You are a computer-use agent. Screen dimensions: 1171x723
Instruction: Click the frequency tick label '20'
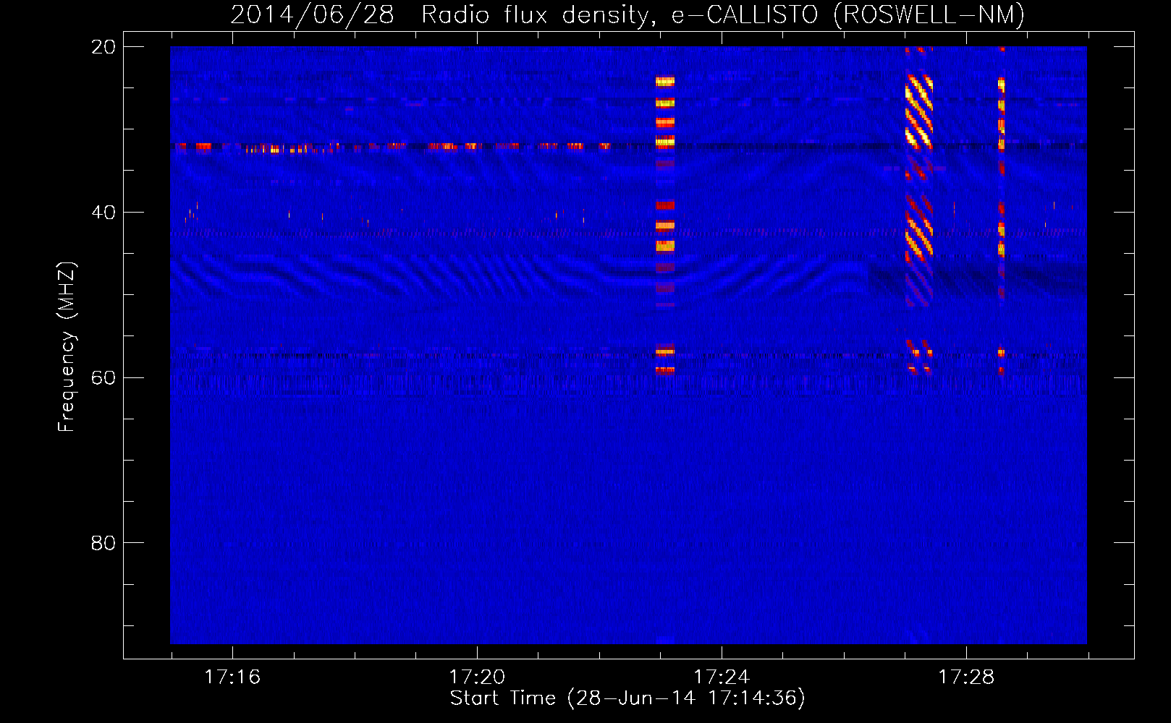[103, 47]
